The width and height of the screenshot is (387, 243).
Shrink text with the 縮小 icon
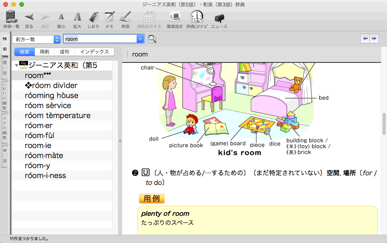[x=61, y=20]
